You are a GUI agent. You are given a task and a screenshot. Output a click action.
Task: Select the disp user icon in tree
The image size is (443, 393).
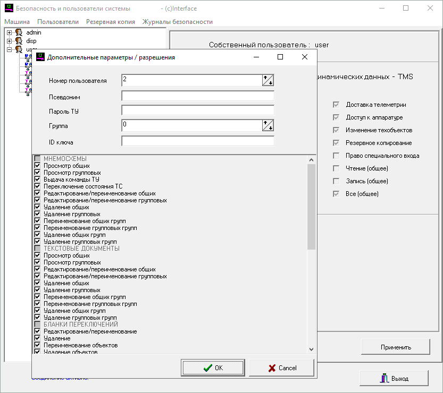coord(19,41)
